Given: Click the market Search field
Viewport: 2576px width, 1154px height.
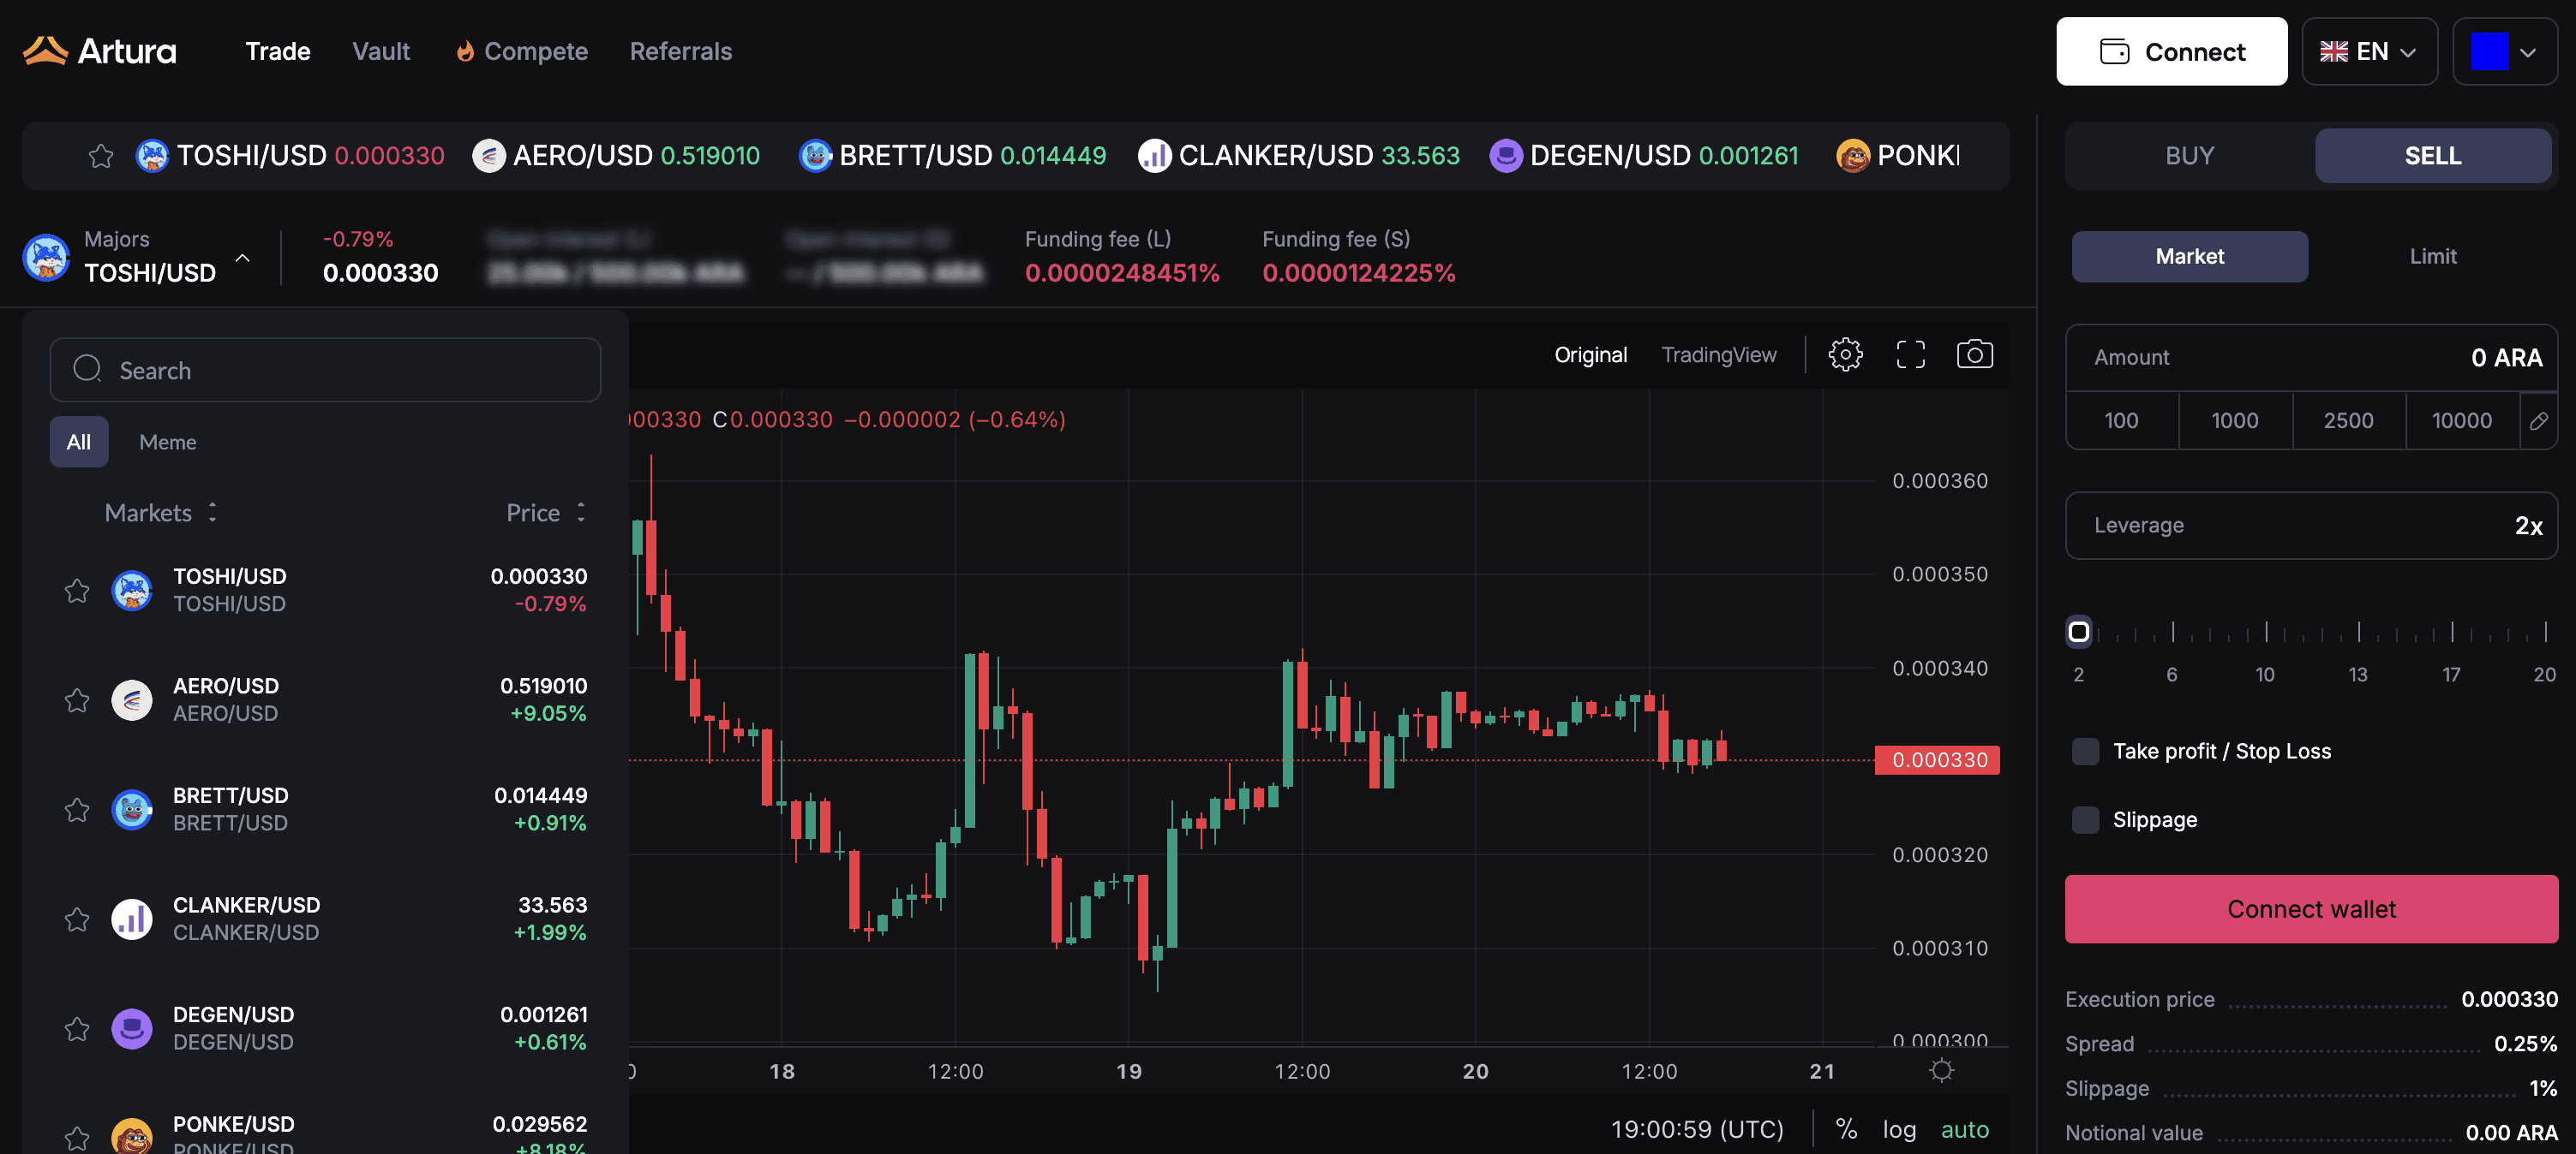Looking at the screenshot, I should click(x=325, y=371).
